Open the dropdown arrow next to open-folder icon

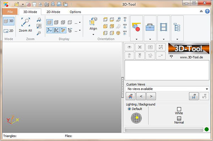[23, 5]
